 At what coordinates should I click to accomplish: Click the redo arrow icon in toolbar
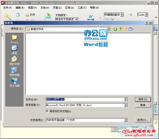click(131, 15)
